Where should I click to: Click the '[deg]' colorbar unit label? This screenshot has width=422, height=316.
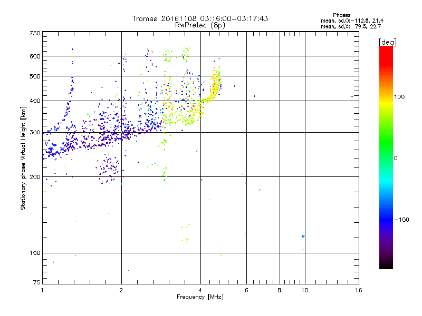pos(387,42)
